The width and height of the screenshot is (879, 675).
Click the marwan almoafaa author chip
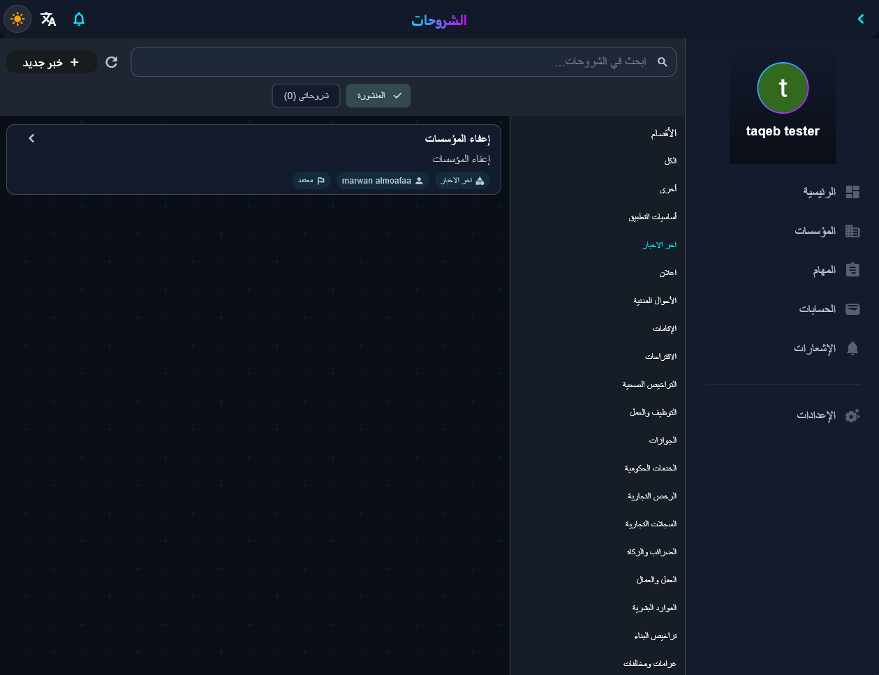383,181
